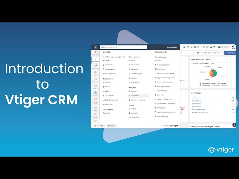239x179 pixels.
Task: Open the Pre Qualified Leads metric link
Action: point(199,110)
